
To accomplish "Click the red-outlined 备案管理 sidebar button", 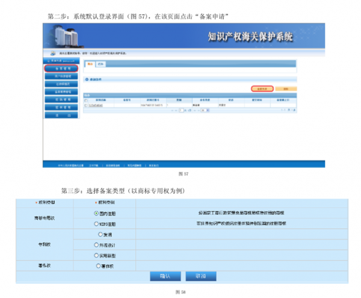I will tap(61, 69).
